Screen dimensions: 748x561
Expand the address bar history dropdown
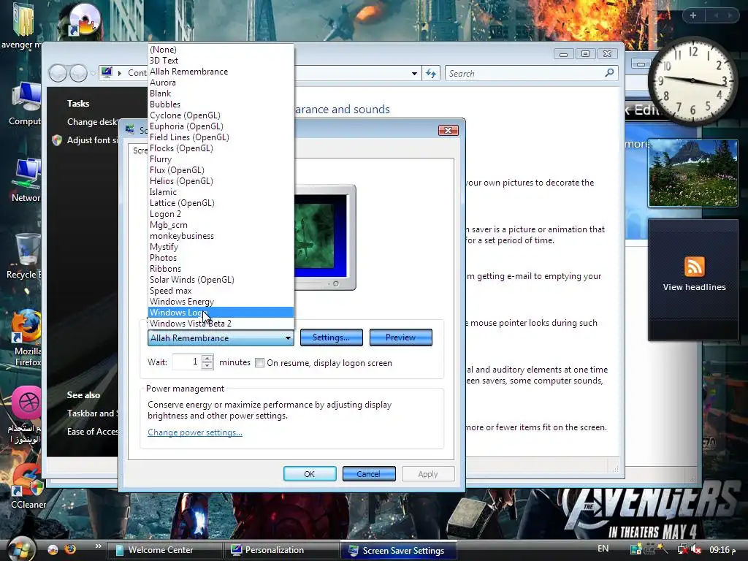[414, 74]
